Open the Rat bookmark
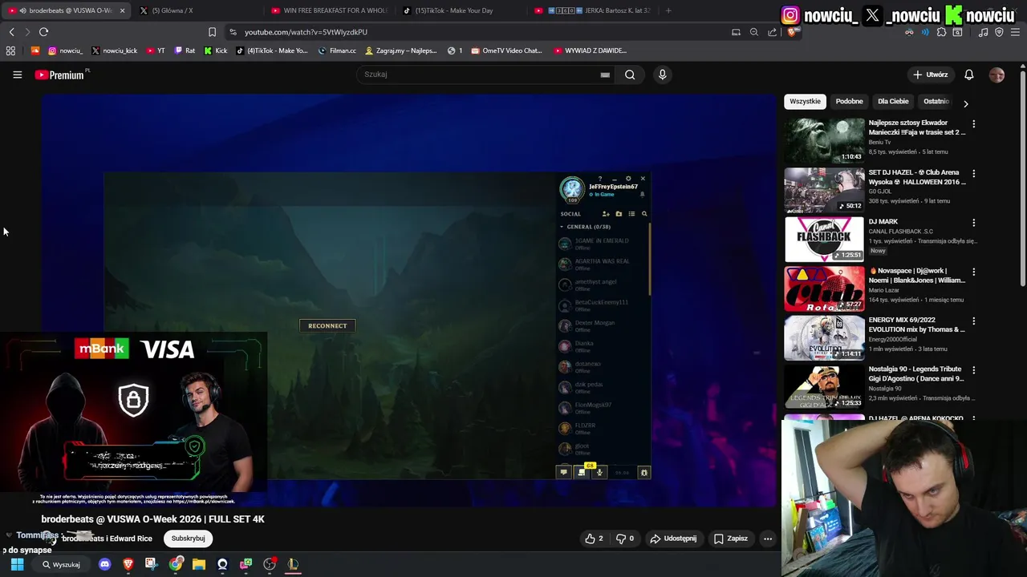This screenshot has height=577, width=1027. point(185,50)
